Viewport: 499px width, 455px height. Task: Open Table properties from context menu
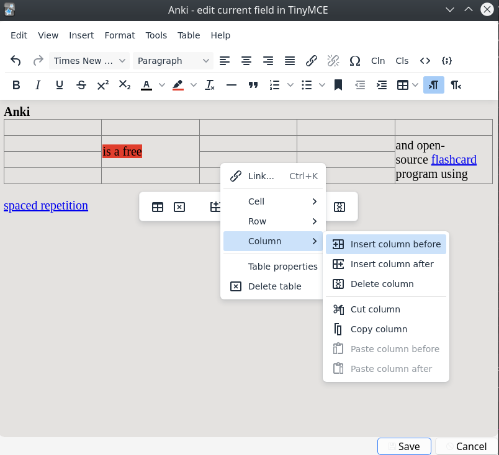[x=273, y=267]
